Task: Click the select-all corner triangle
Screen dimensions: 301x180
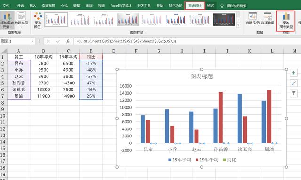Action: click(4, 51)
